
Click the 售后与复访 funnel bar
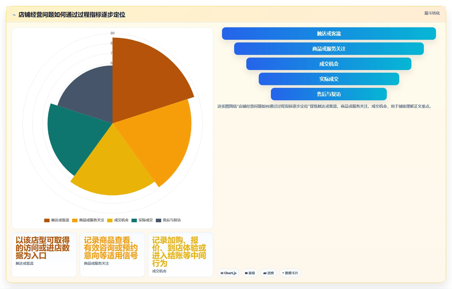329,94
